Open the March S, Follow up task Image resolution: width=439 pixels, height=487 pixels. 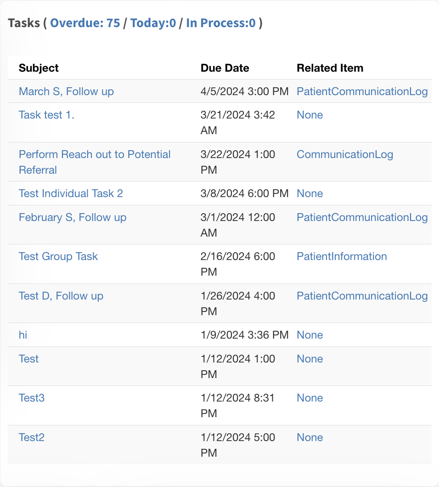pyautogui.click(x=66, y=91)
